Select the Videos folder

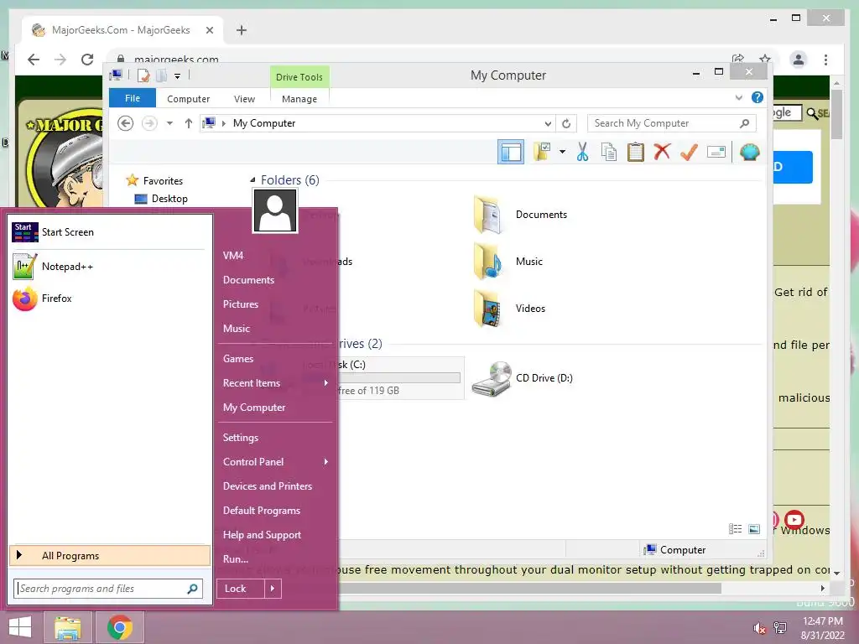[x=509, y=309]
